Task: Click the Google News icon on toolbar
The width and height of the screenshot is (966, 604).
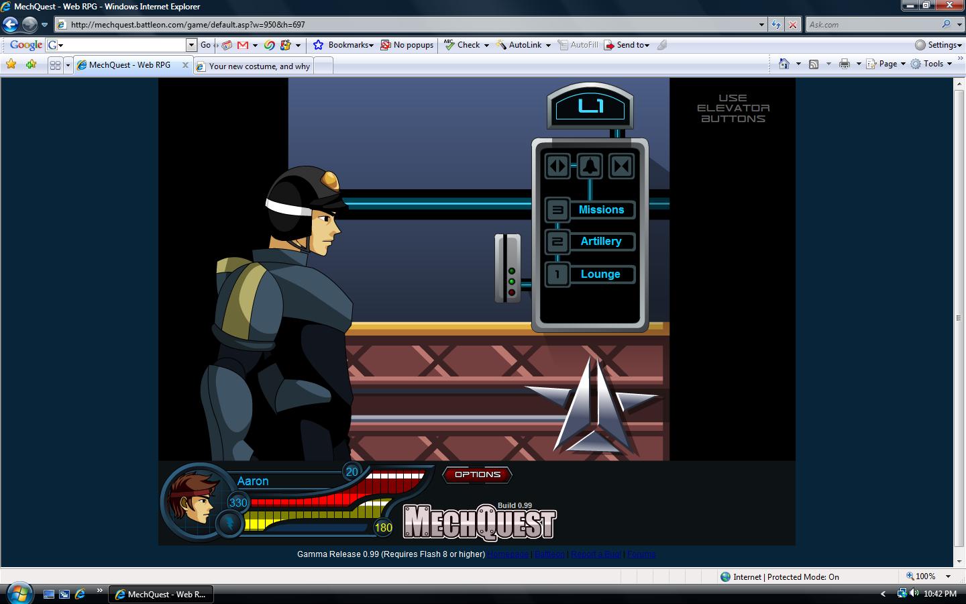Action: point(227,45)
